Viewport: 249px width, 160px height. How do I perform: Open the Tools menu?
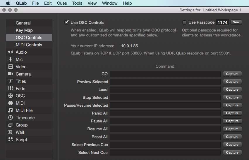pyautogui.click(x=77, y=3)
